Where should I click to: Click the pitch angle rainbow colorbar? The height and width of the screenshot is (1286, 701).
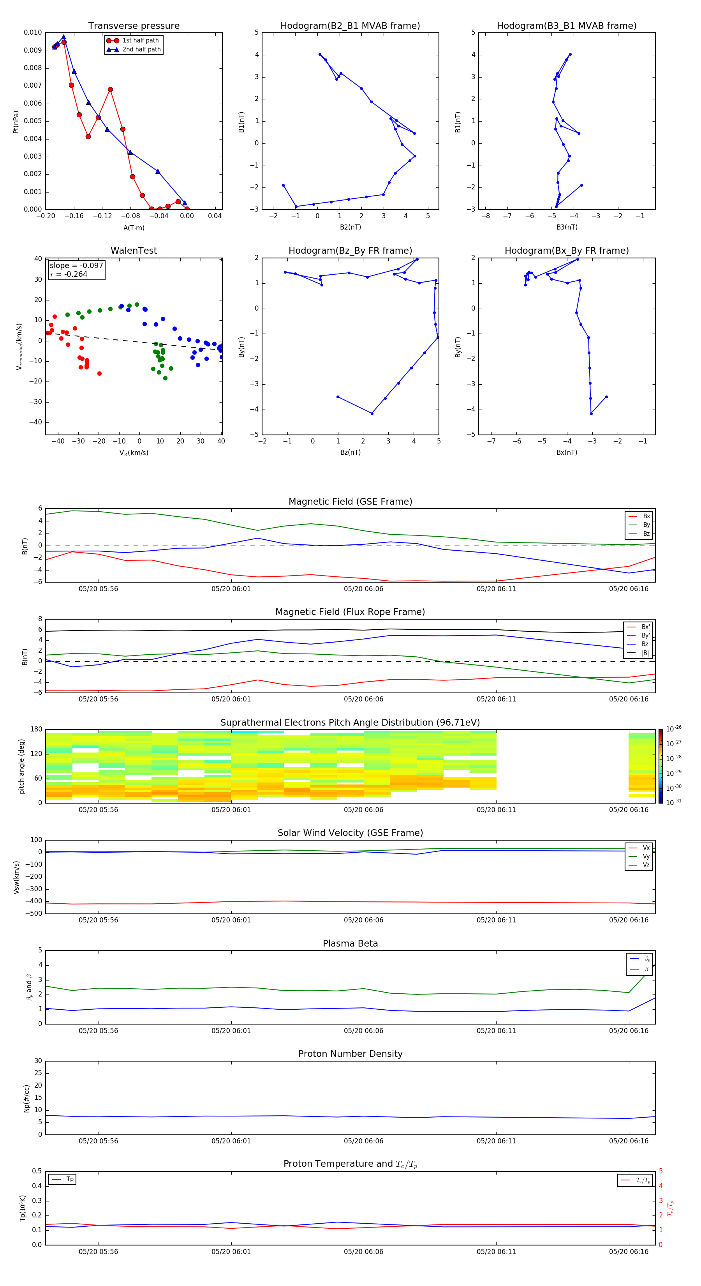tap(660, 766)
